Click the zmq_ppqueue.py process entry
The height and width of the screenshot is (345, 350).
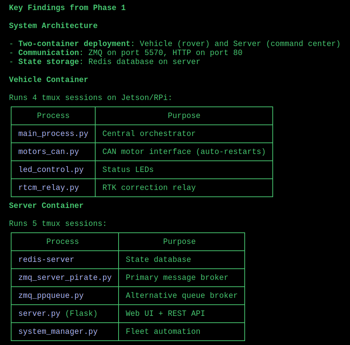tap(51, 296)
